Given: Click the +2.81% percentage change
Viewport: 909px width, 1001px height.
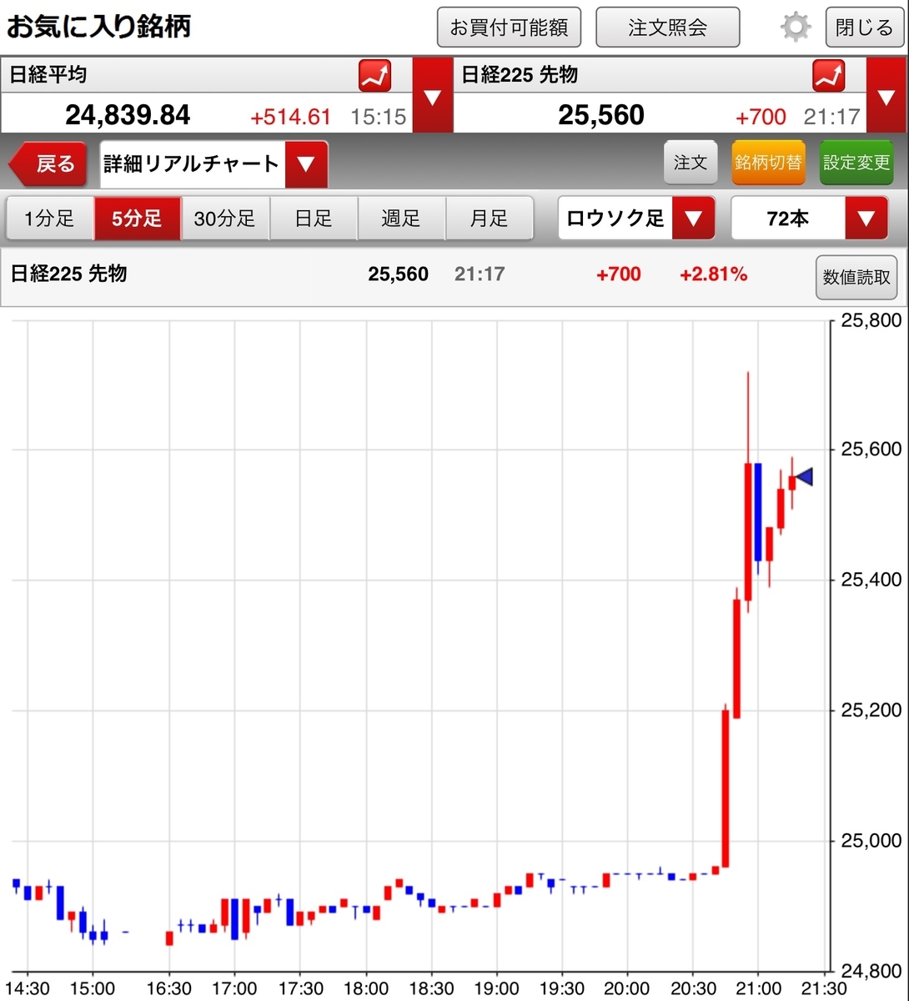Looking at the screenshot, I should pyautogui.click(x=713, y=274).
